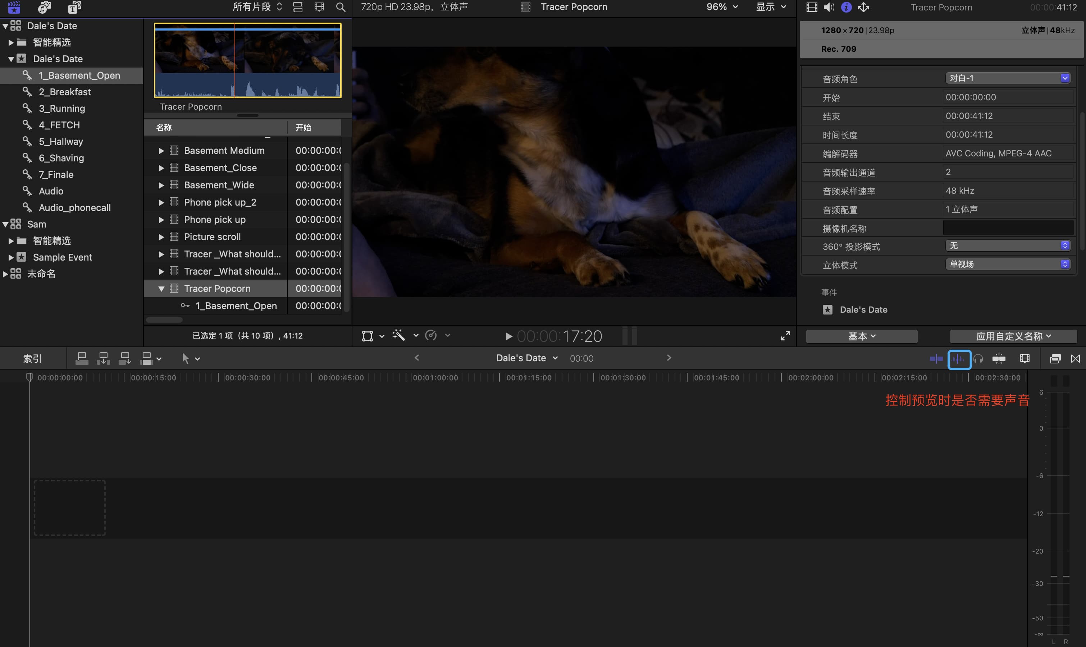Expand the Picture scroll clip

coord(161,237)
